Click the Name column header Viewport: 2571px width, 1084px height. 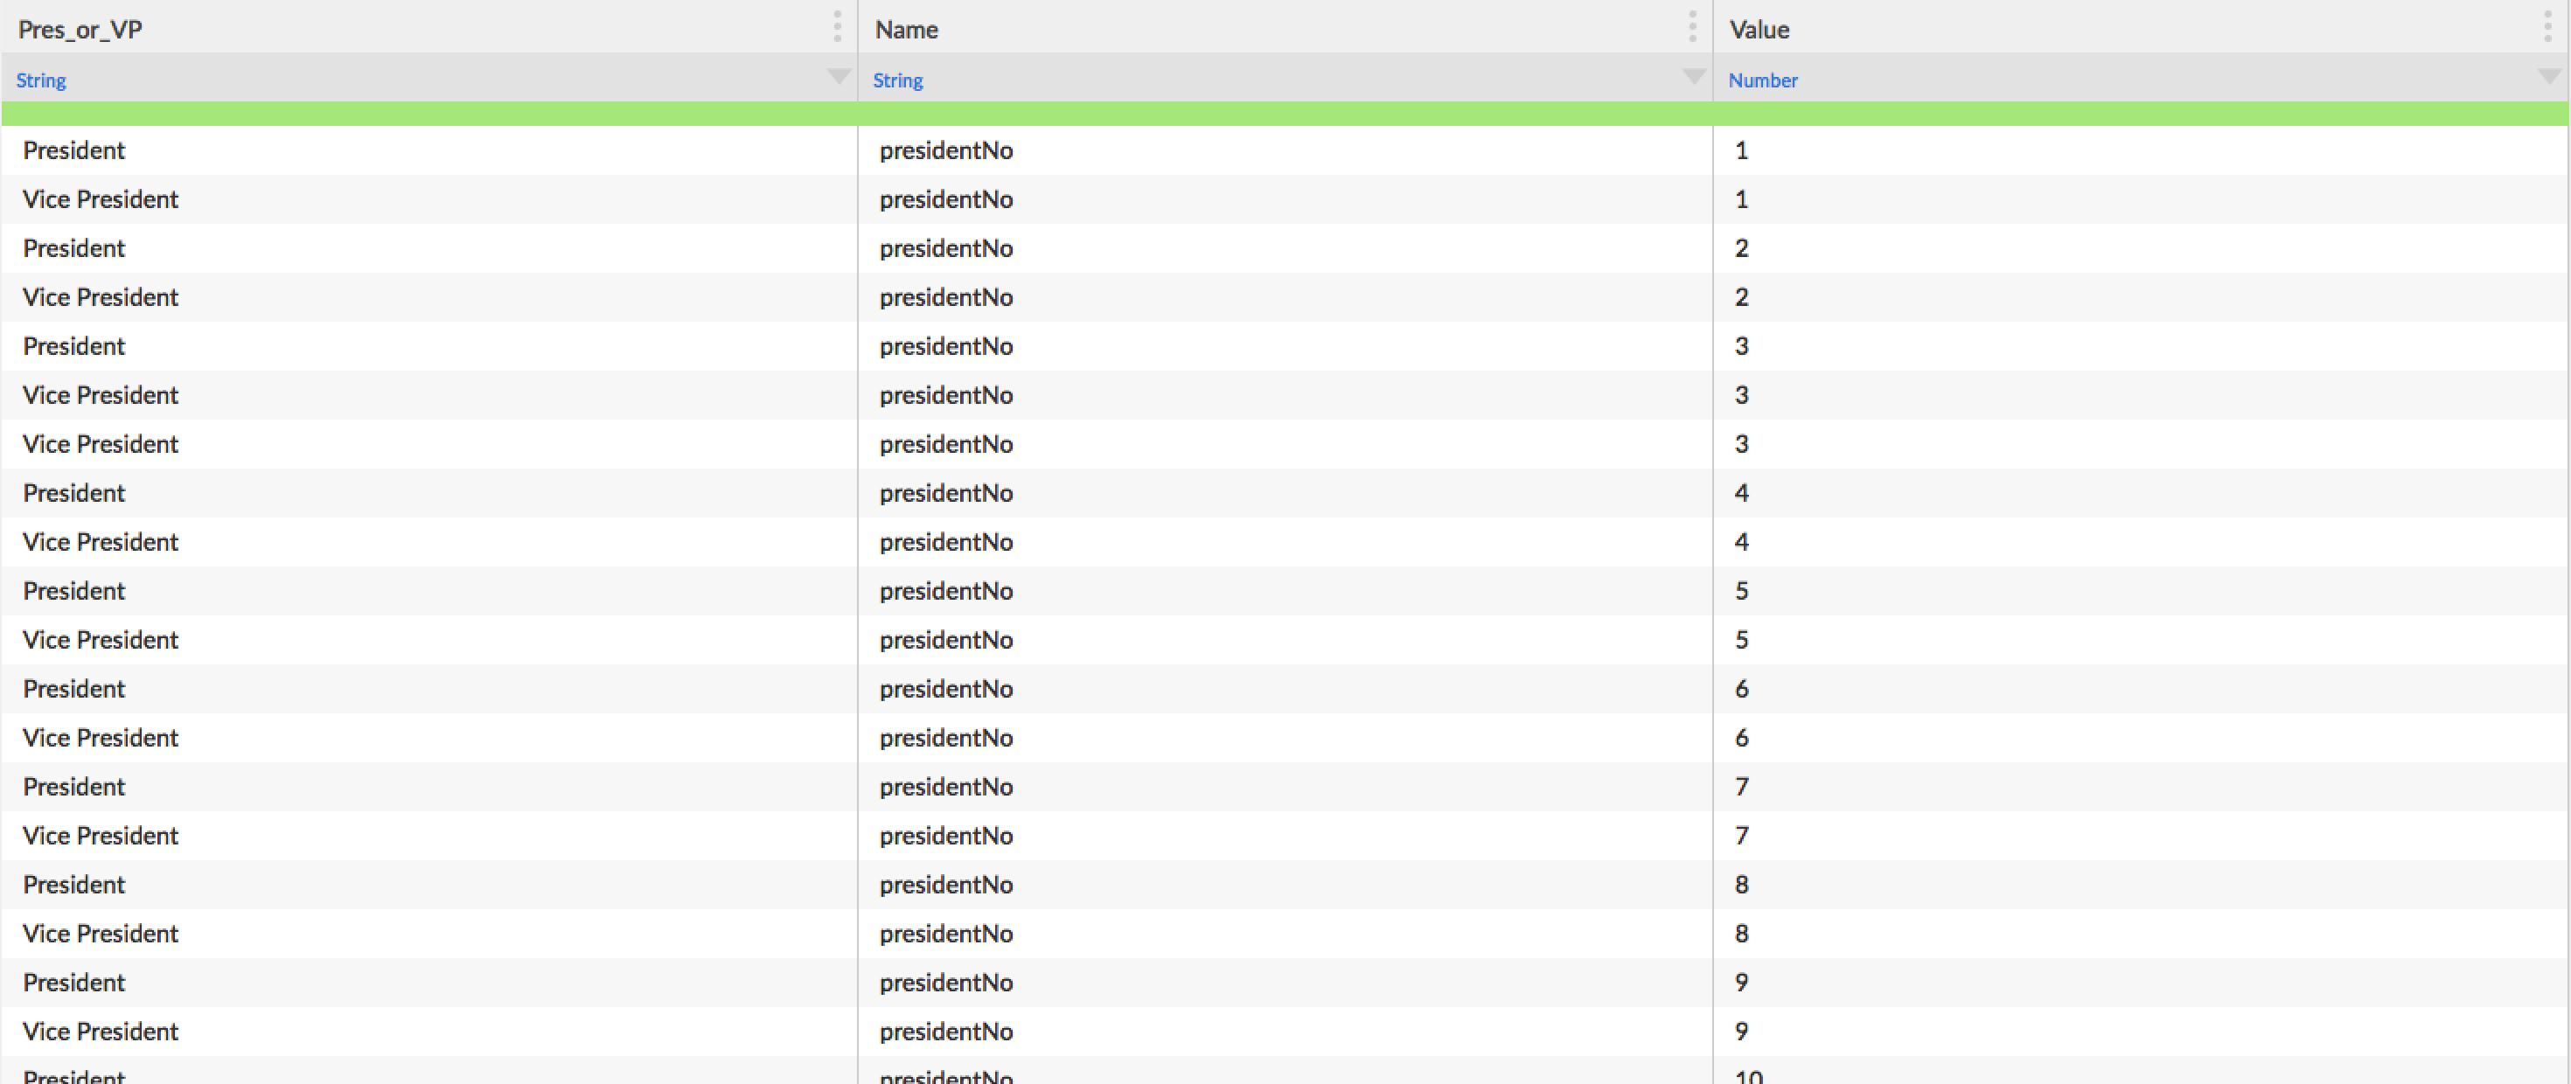click(x=906, y=29)
